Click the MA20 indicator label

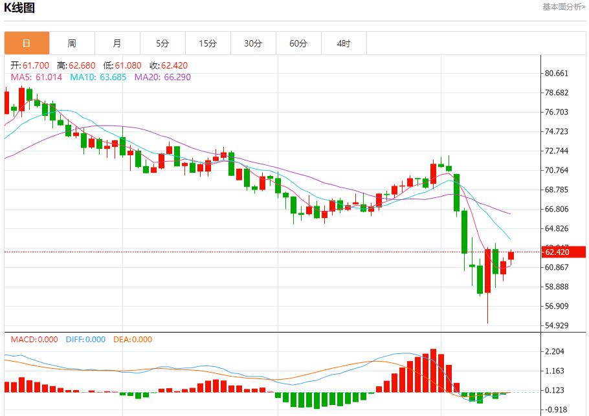pyautogui.click(x=162, y=77)
